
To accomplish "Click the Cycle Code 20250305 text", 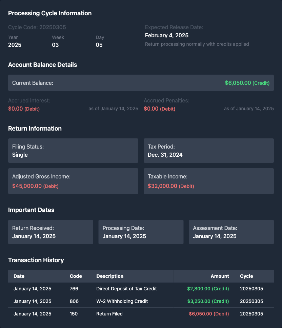I will [37, 27].
